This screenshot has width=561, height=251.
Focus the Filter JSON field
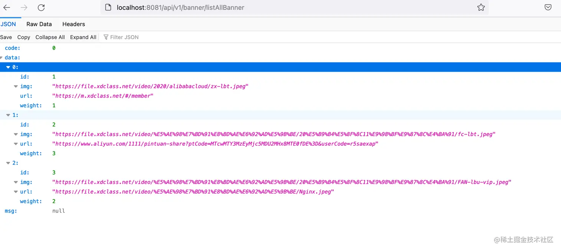(x=124, y=37)
